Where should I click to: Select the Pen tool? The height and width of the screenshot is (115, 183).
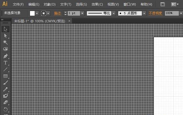click(x=6, y=56)
